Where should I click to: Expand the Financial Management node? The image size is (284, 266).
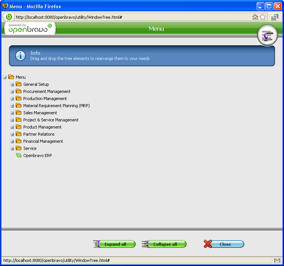(12, 141)
